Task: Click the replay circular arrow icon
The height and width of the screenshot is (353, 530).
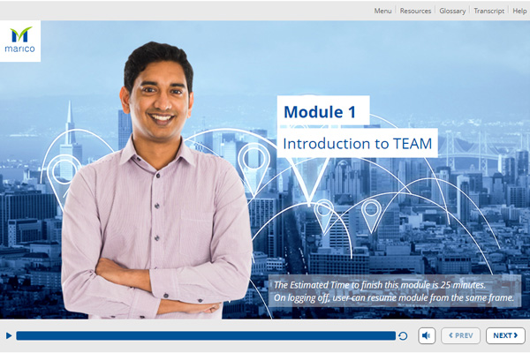Action: click(x=403, y=335)
